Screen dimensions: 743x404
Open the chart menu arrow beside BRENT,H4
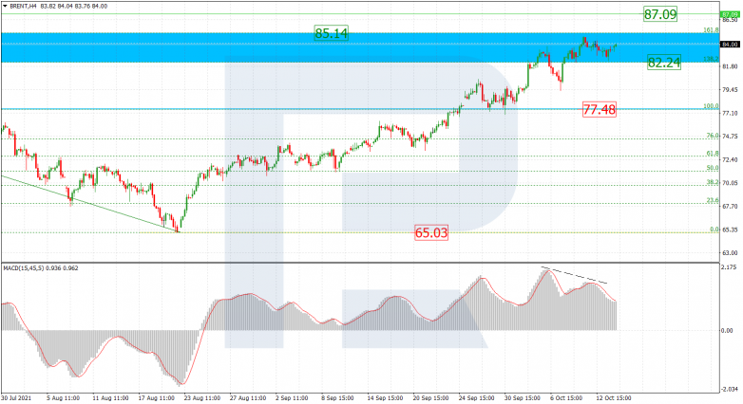click(5, 6)
